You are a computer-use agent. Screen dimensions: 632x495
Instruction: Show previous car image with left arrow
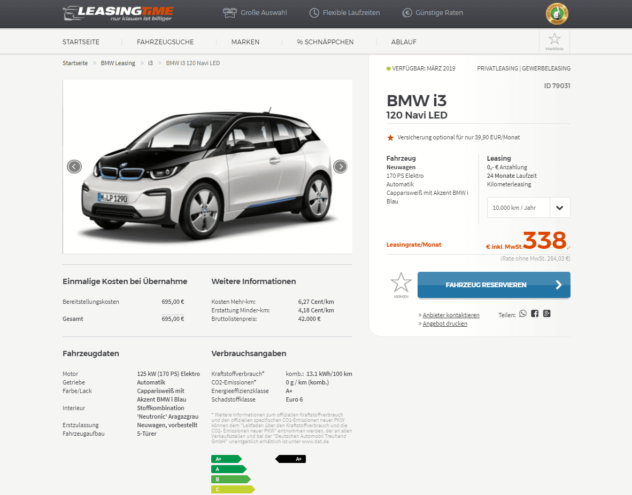(x=74, y=167)
